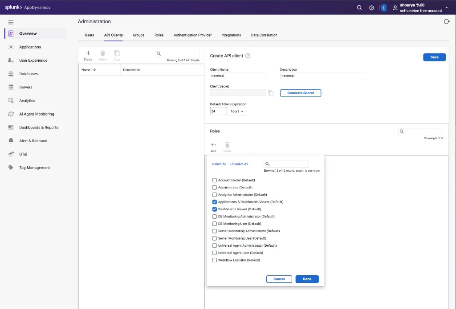Refresh the Administration page with the reload icon

click(447, 21)
